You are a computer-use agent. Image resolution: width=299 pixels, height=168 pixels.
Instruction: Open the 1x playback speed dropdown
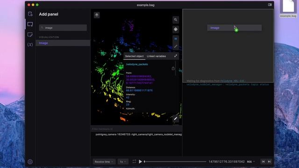tap(123, 162)
